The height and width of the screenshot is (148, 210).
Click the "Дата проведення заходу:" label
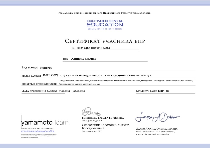coord(39,91)
